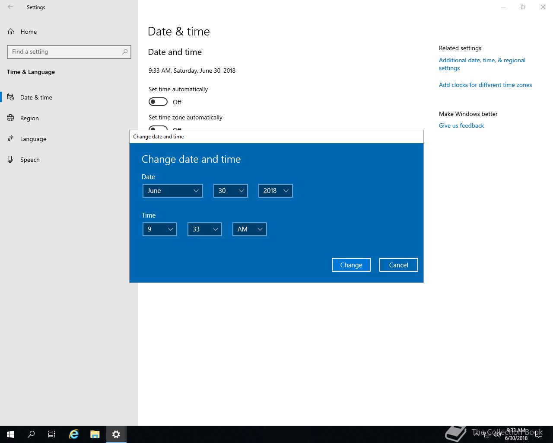Click the Find a setting field

[69, 51]
